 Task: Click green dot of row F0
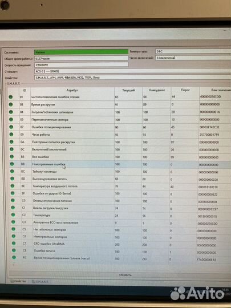[14, 257]
